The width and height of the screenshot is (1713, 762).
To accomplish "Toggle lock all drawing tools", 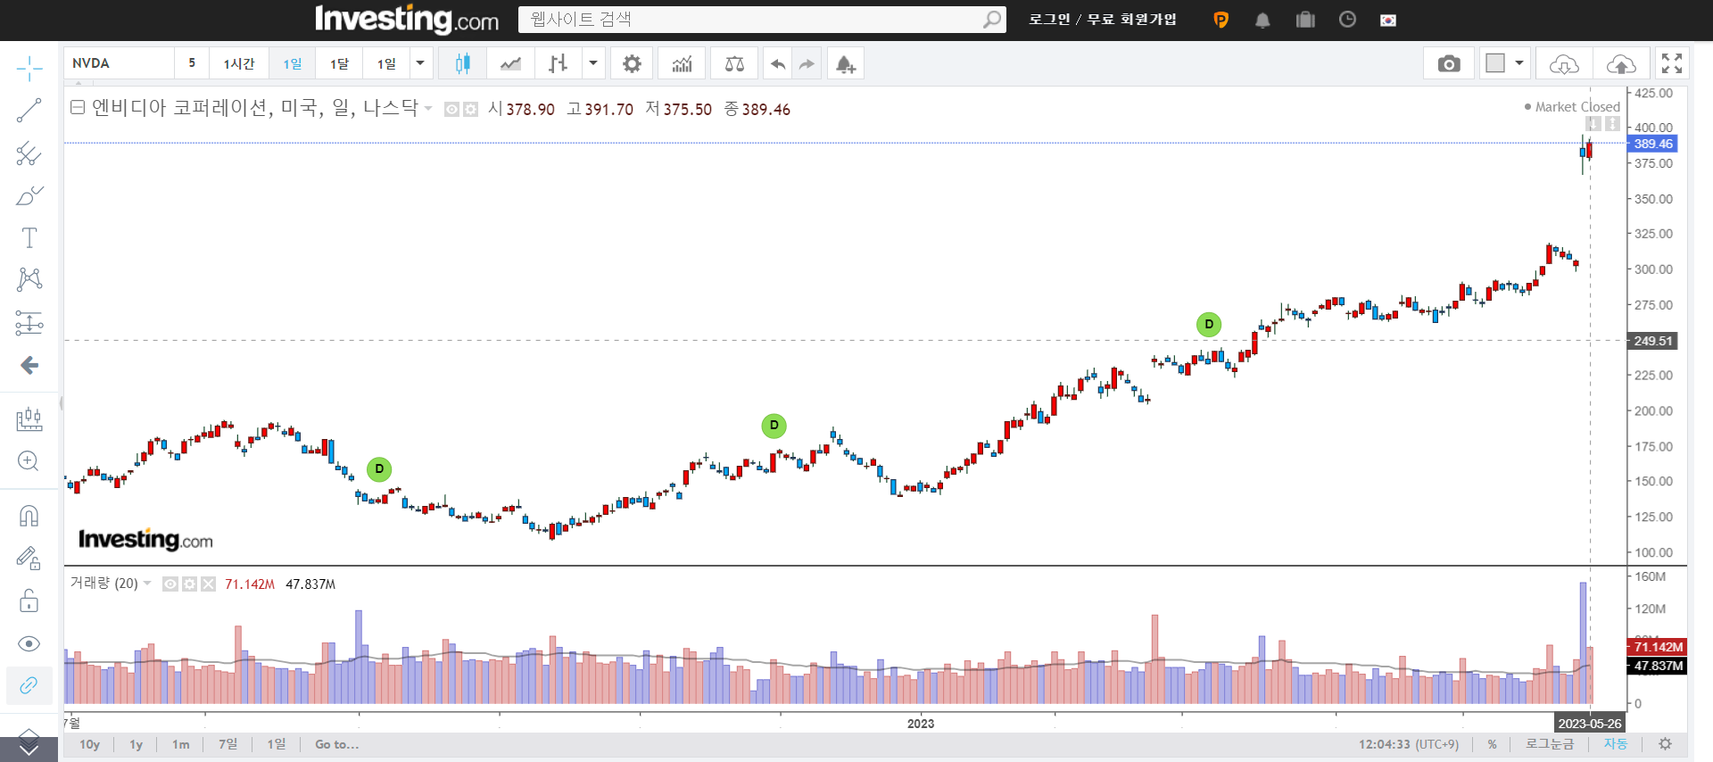I will pos(29,600).
